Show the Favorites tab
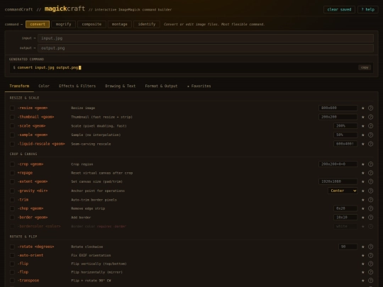 coord(199,86)
